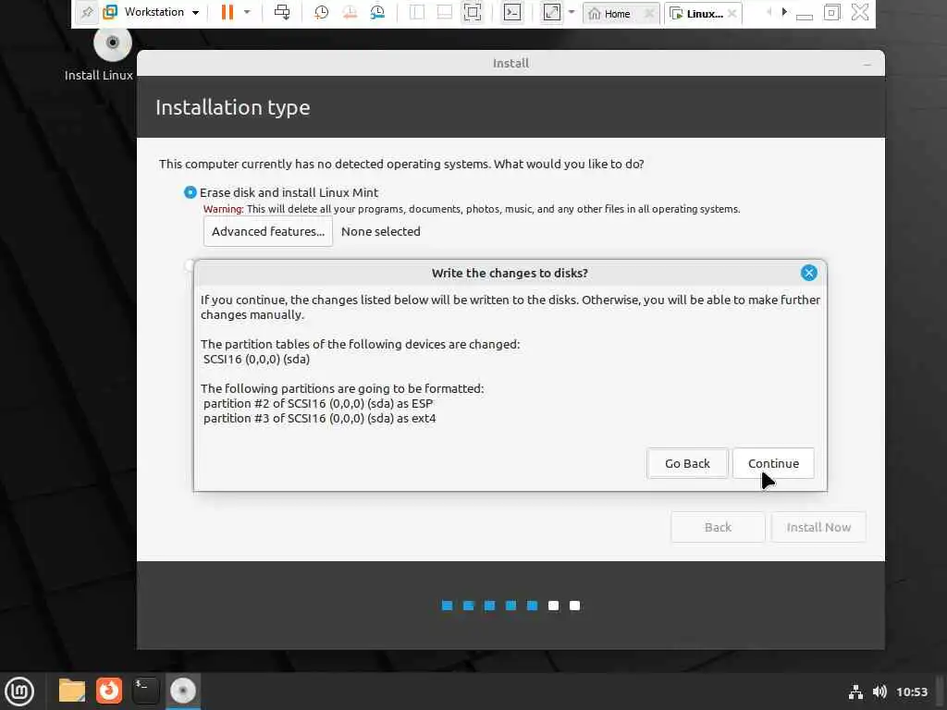Expand the power options arrow beside pause
The image size is (947, 710).
[x=247, y=12]
